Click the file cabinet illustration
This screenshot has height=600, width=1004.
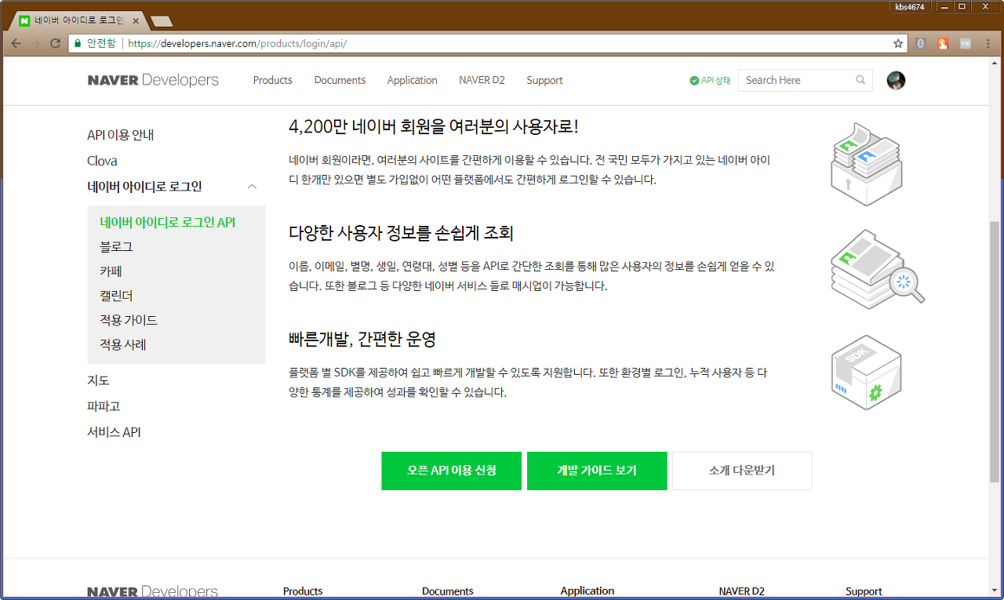865,164
